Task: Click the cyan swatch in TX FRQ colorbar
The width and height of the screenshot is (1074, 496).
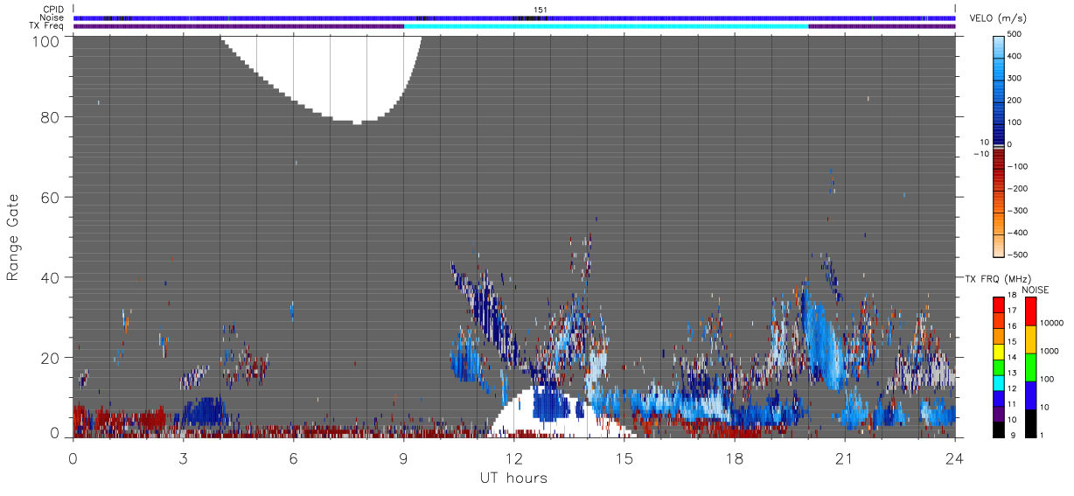Action: click(x=998, y=381)
